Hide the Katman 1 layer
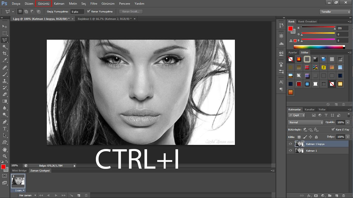The height and width of the screenshot is (198, 353). click(290, 151)
